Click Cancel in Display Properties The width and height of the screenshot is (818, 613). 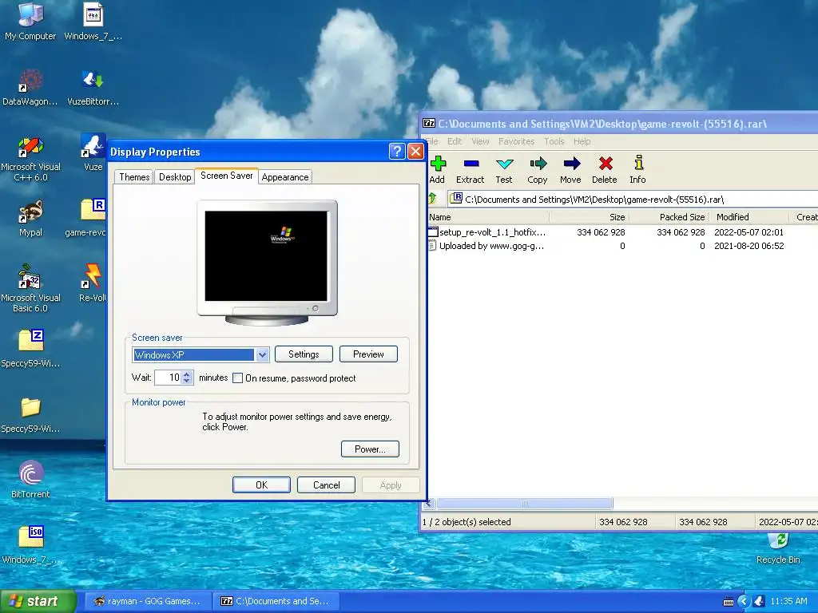coord(326,484)
